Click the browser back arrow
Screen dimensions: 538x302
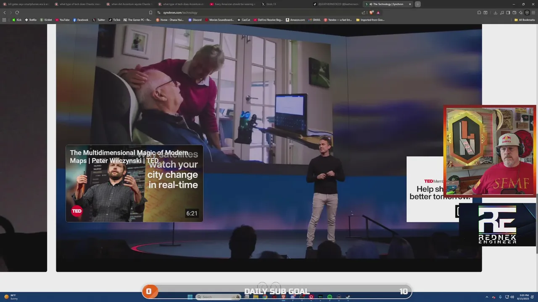5,13
